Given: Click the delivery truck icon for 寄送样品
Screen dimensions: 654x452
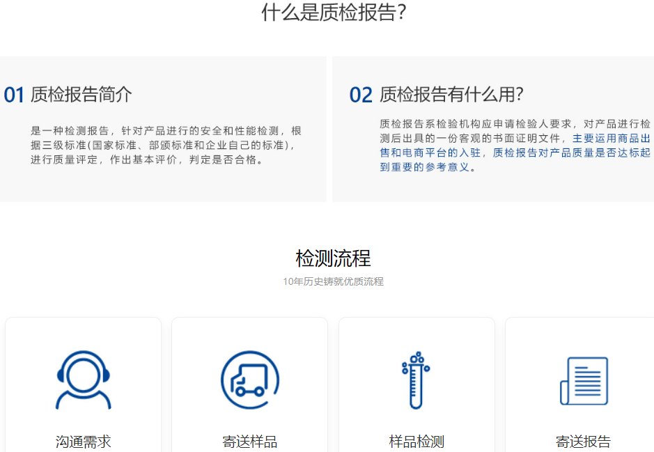Looking at the screenshot, I should click(250, 380).
